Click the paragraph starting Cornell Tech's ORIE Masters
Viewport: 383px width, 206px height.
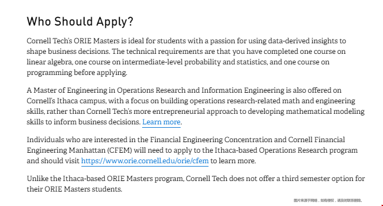click(x=186, y=57)
